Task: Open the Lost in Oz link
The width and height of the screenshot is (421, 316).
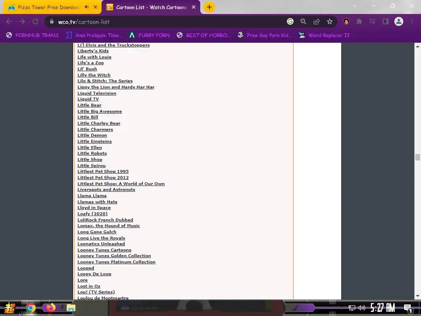Action: (89, 286)
